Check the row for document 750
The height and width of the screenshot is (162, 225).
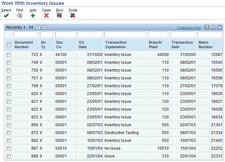tap(8, 70)
